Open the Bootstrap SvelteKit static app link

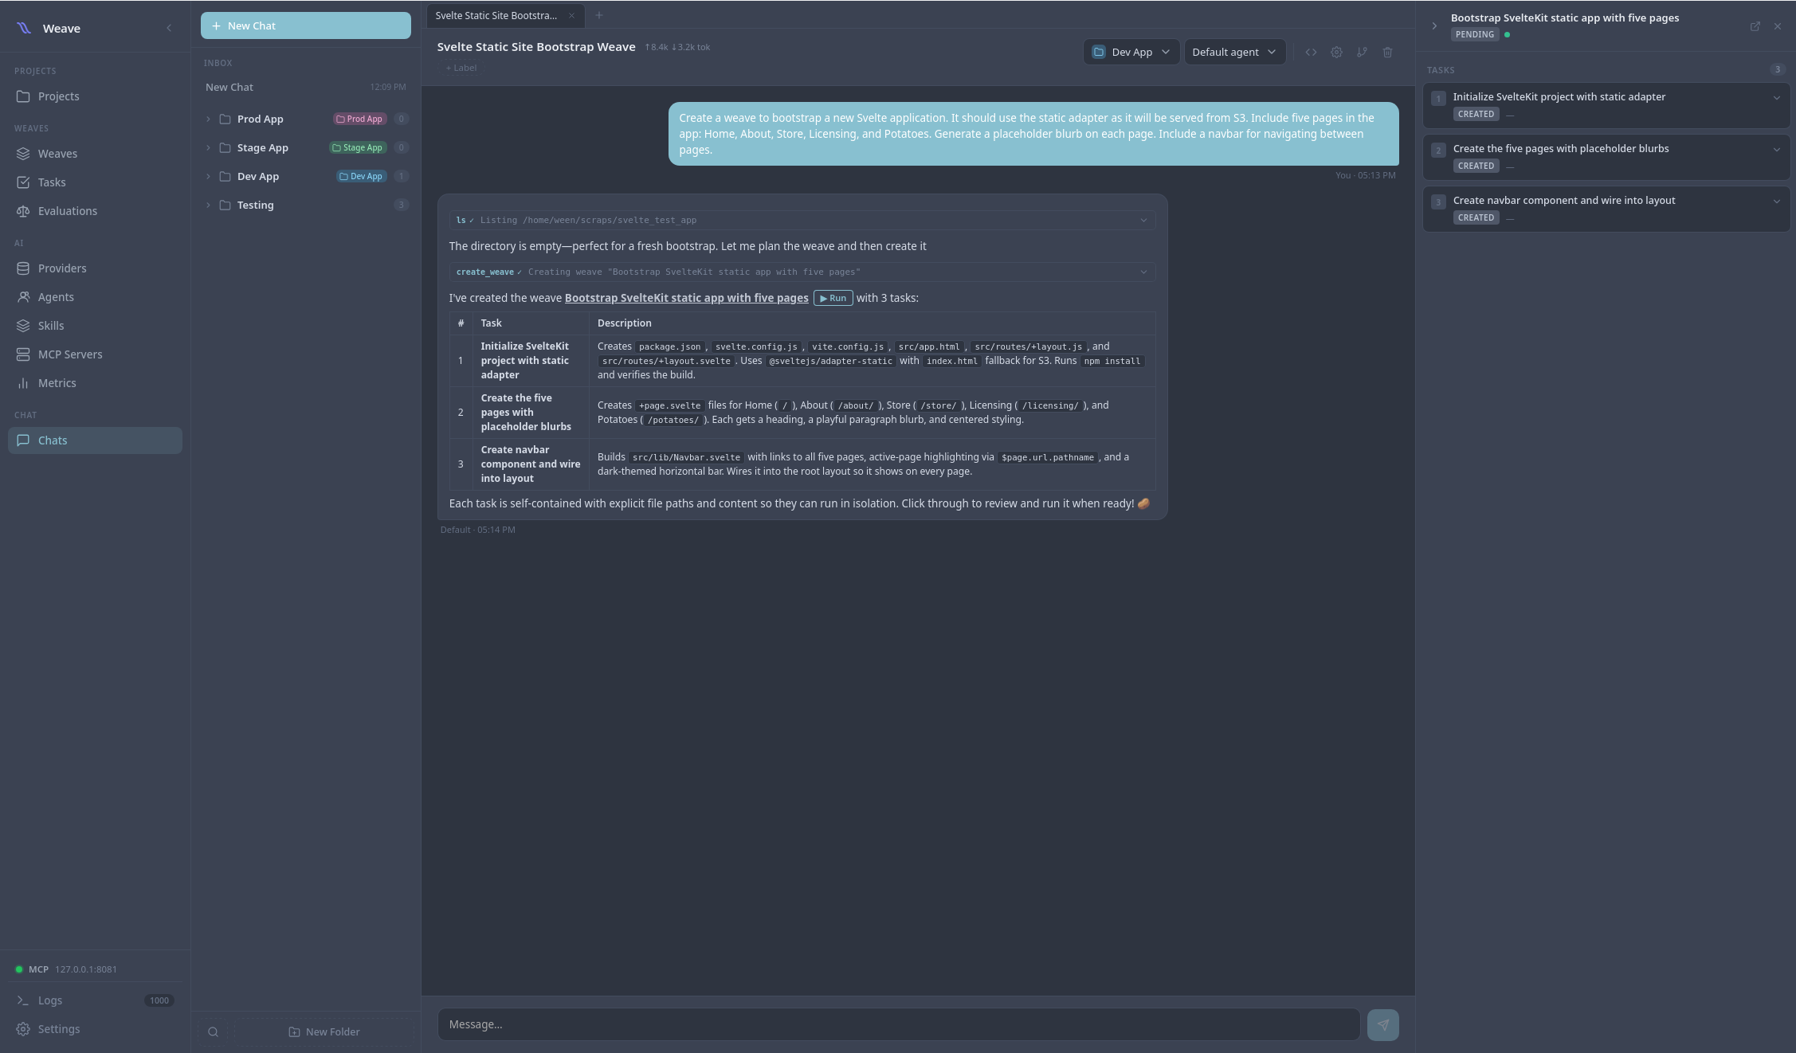pos(686,298)
